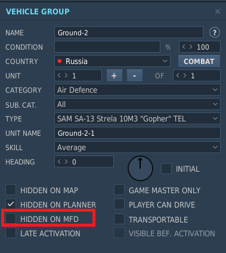Enable Late Activation checkbox
226x253 pixels.
pyautogui.click(x=11, y=233)
